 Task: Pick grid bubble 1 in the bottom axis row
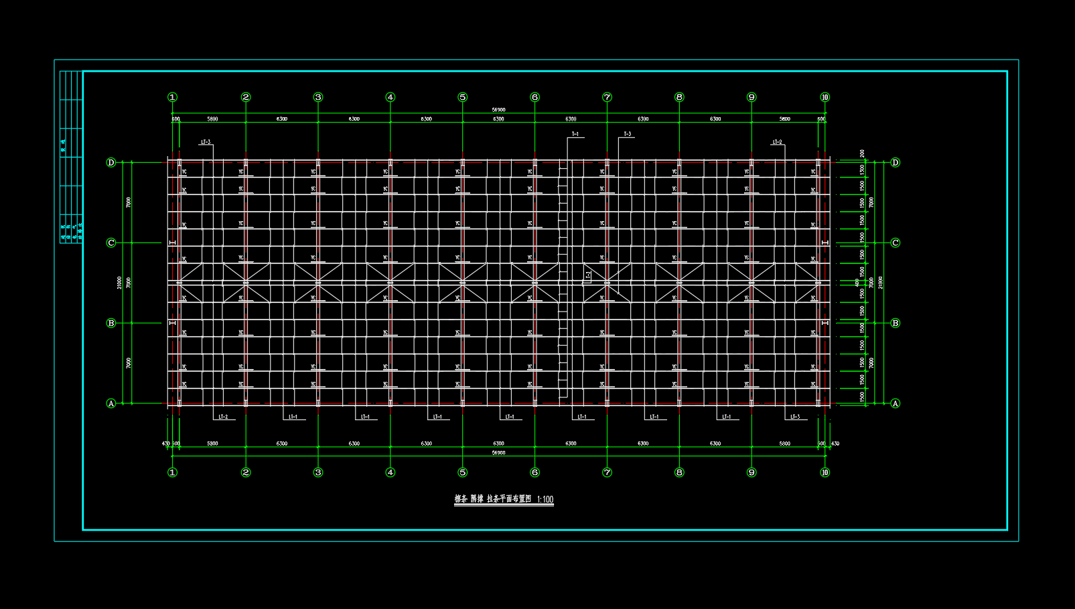172,472
